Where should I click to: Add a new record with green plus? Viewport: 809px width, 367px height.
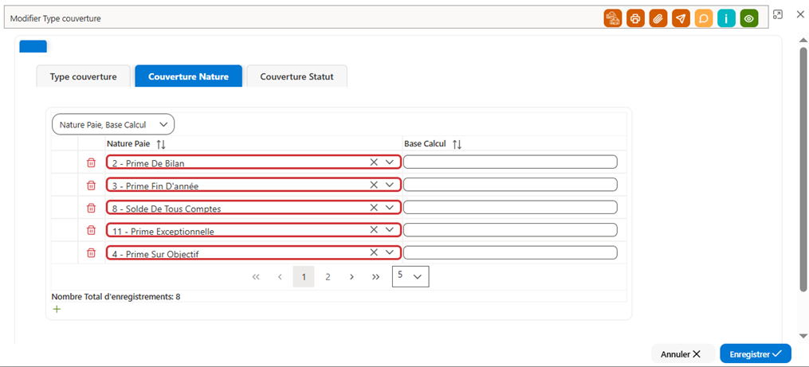57,309
